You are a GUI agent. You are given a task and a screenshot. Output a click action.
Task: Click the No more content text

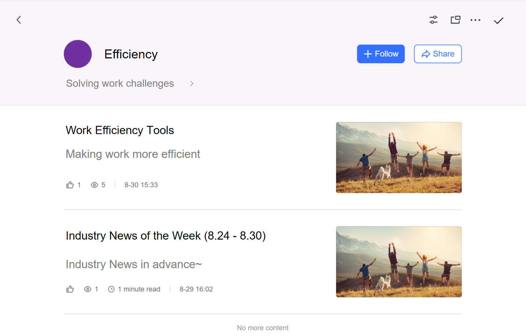pos(263,327)
